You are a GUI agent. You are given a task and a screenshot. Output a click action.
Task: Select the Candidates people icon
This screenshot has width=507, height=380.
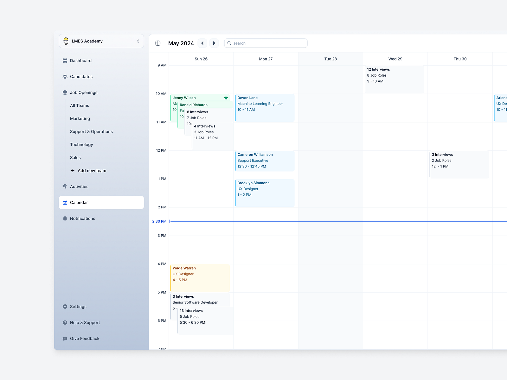(x=65, y=76)
